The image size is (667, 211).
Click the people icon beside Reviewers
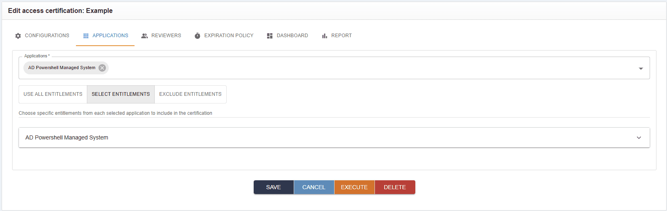(x=144, y=36)
